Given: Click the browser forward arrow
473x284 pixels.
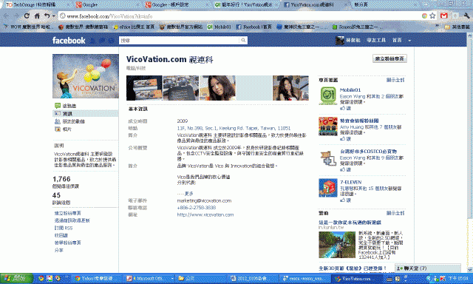Looking at the screenshot, I should 16,16.
